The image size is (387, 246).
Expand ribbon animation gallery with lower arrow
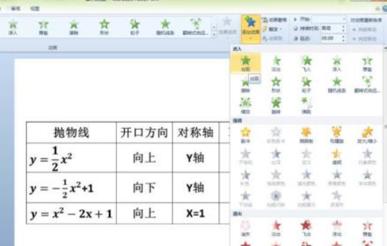[x=214, y=34]
